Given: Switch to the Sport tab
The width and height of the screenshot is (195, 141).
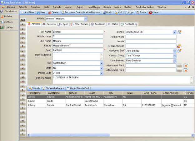Looking at the screenshot, I should tap(63, 24).
